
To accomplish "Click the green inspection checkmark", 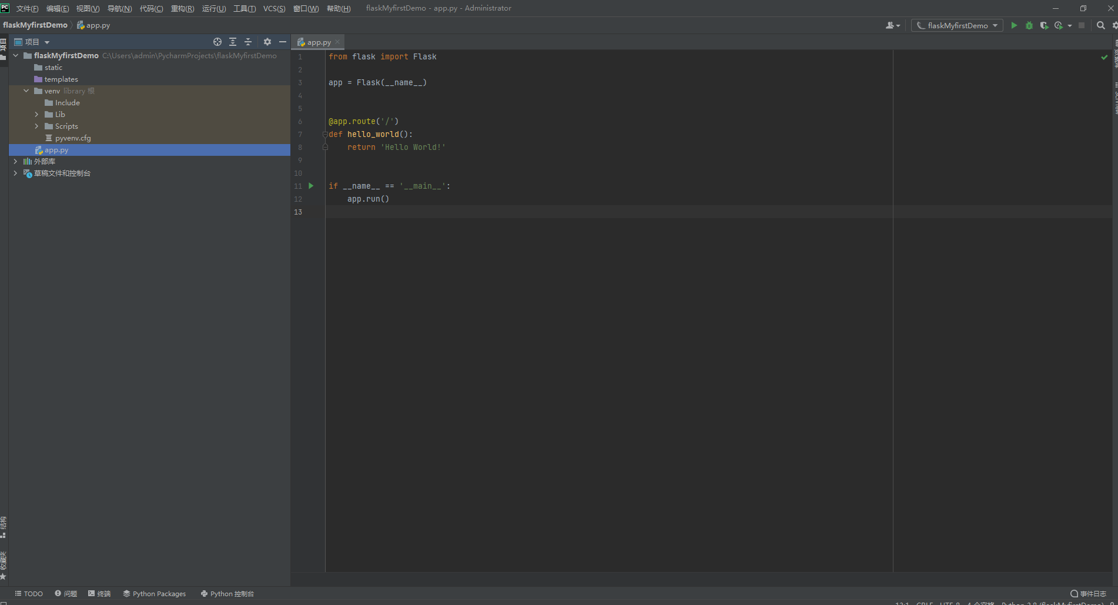I will (x=1104, y=57).
